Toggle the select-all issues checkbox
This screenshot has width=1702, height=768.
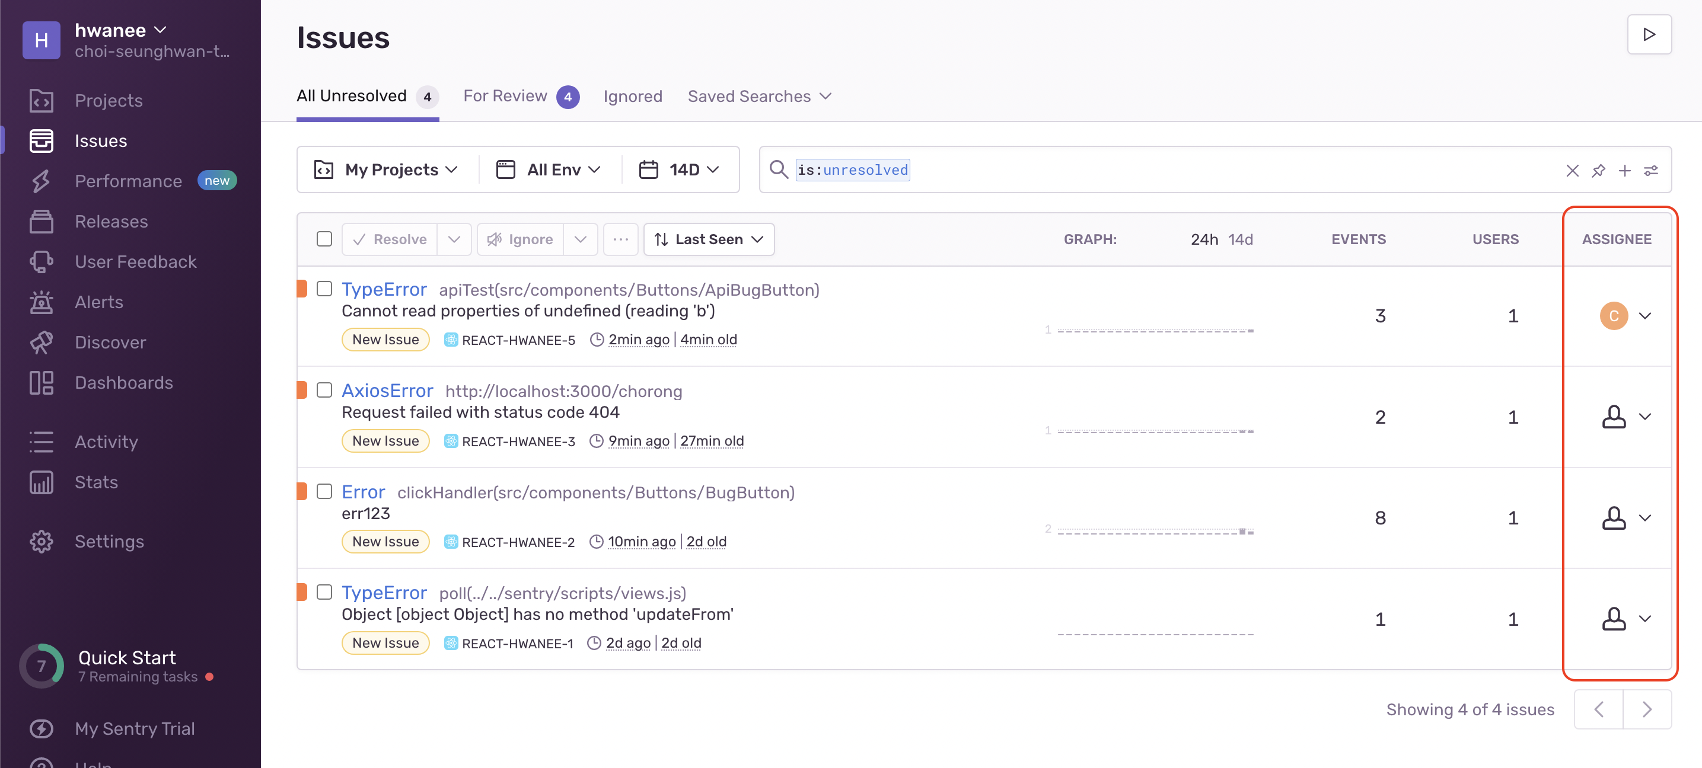(x=324, y=239)
